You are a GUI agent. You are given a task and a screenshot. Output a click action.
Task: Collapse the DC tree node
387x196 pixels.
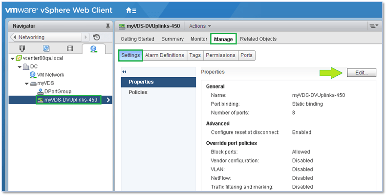click(20, 67)
